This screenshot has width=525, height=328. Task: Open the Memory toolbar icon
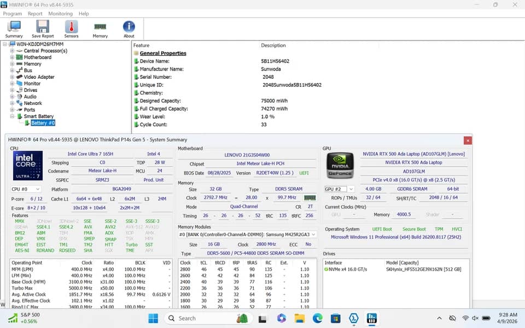coord(100,29)
